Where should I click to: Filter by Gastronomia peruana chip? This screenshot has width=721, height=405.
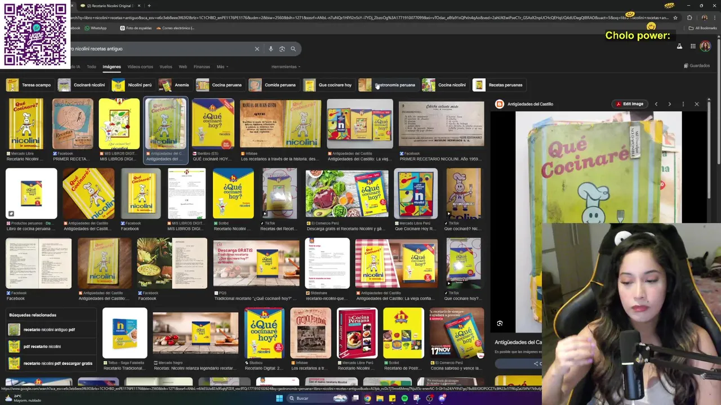[x=388, y=85]
